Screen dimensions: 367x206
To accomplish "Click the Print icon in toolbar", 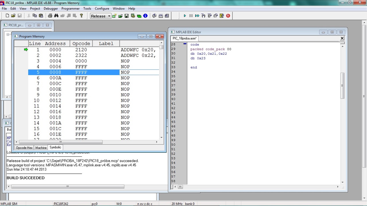I will click(x=50, y=16).
